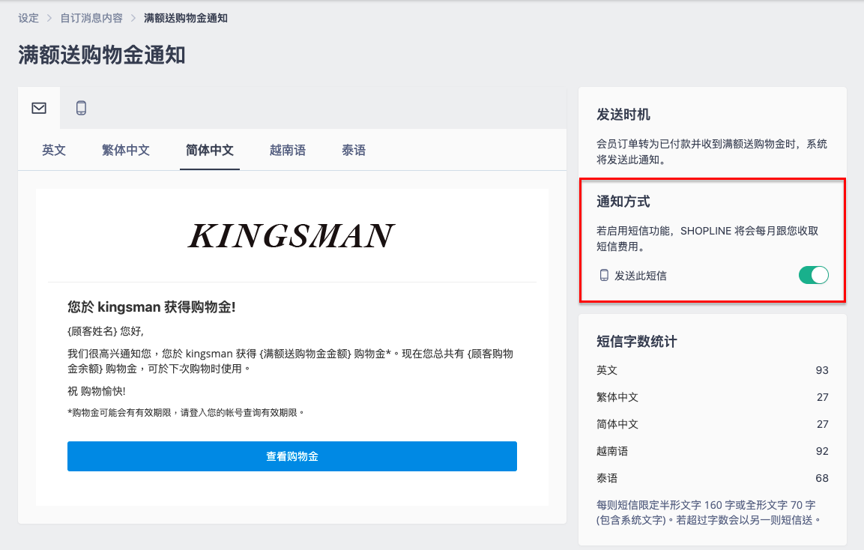The image size is (864, 550).
Task: Select the 简体中文 tab
Action: coord(209,151)
